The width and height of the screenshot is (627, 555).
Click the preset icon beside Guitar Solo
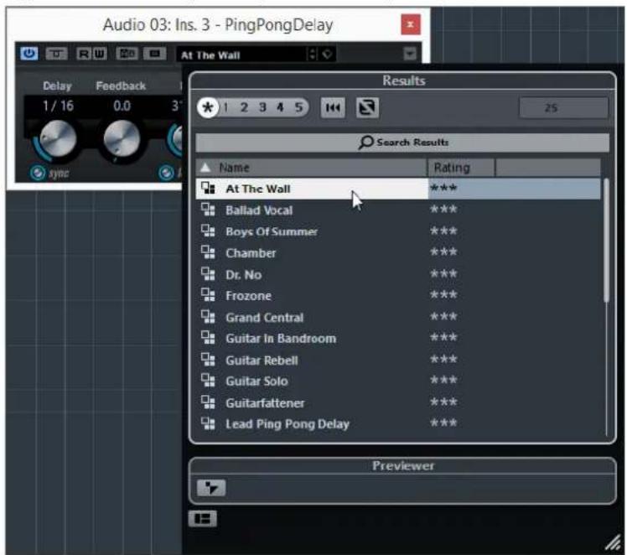click(x=208, y=381)
